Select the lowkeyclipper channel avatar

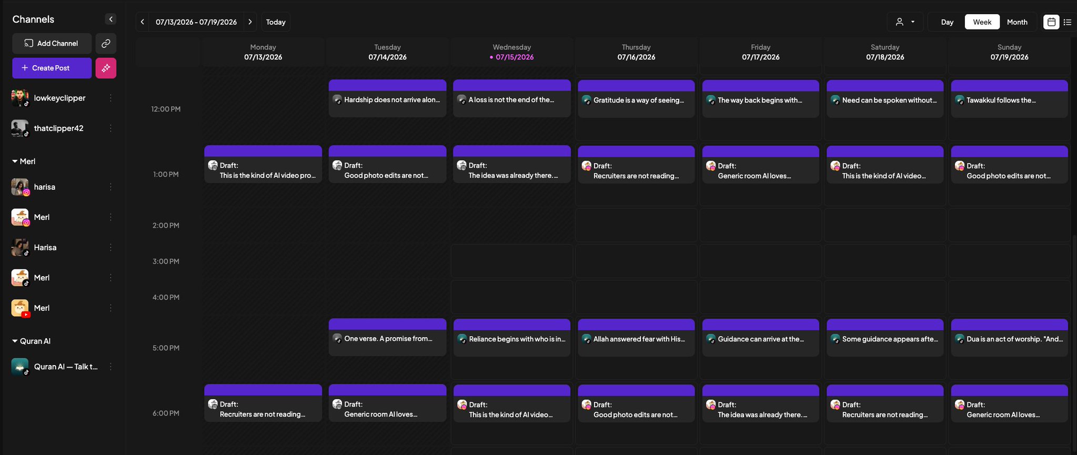tap(20, 98)
